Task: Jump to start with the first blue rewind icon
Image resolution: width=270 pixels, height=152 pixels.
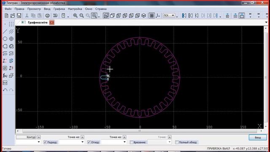Action: (184, 16)
